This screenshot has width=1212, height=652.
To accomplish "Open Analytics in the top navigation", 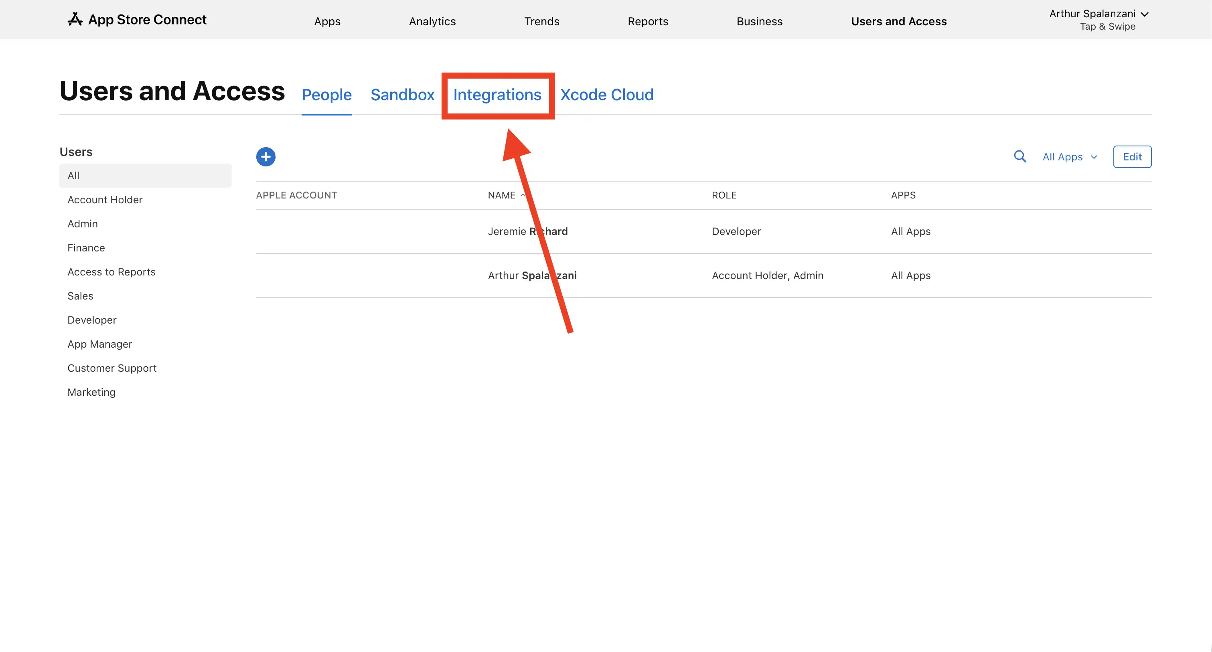I will (432, 21).
